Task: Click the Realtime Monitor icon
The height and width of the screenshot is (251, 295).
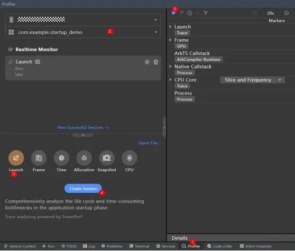Action: (x=11, y=50)
